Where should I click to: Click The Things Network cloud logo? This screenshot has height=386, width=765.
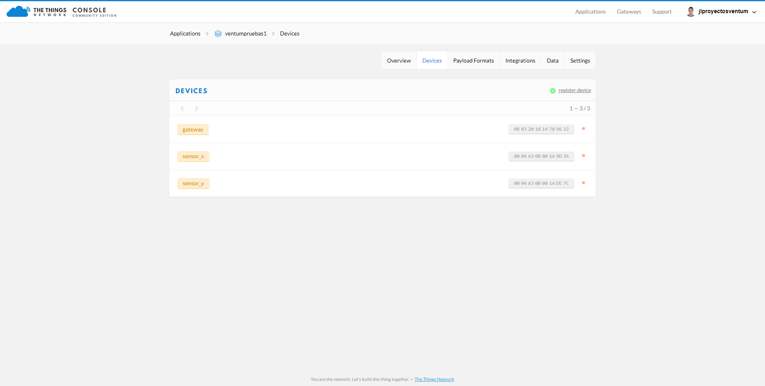[x=18, y=12]
